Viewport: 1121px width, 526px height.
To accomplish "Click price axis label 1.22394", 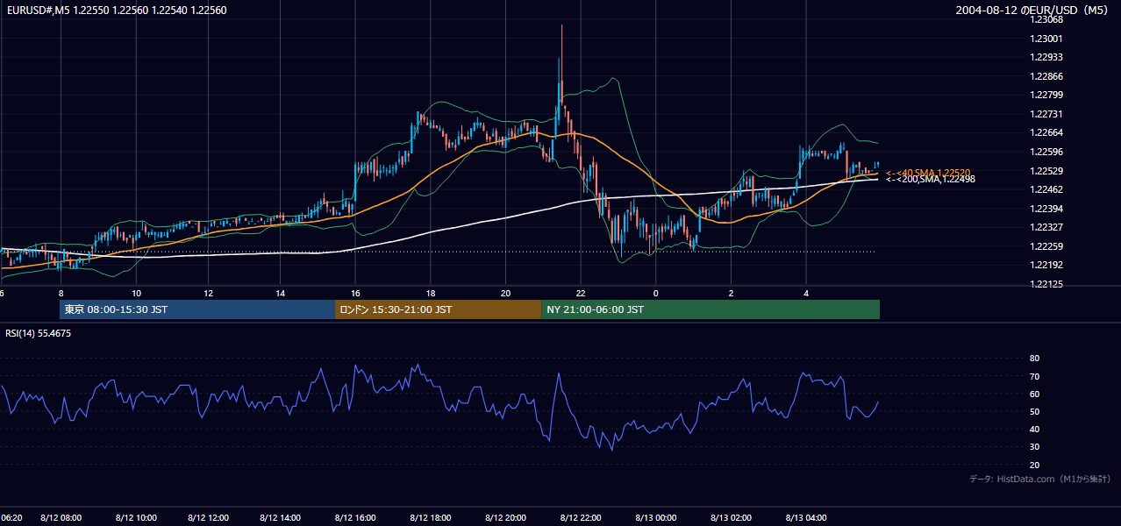I will 1046,209.
